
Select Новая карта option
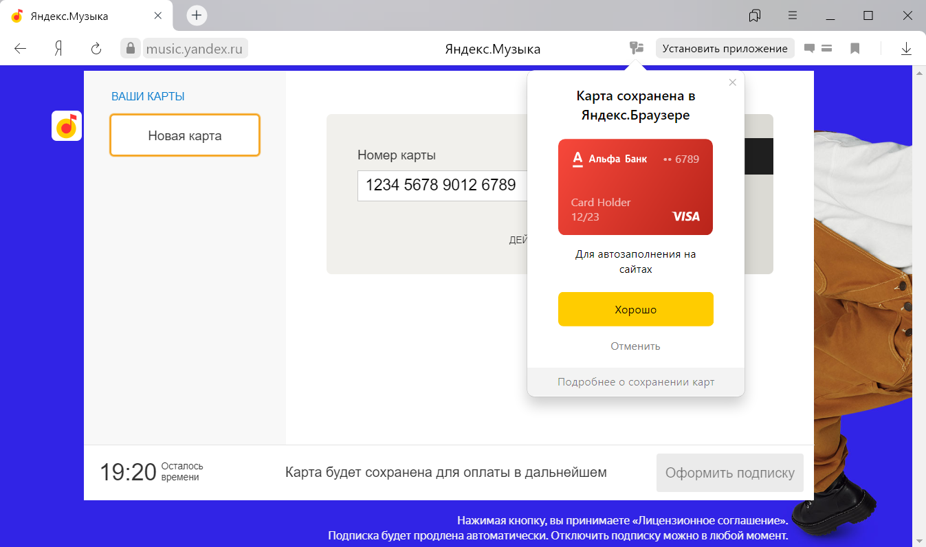[185, 135]
